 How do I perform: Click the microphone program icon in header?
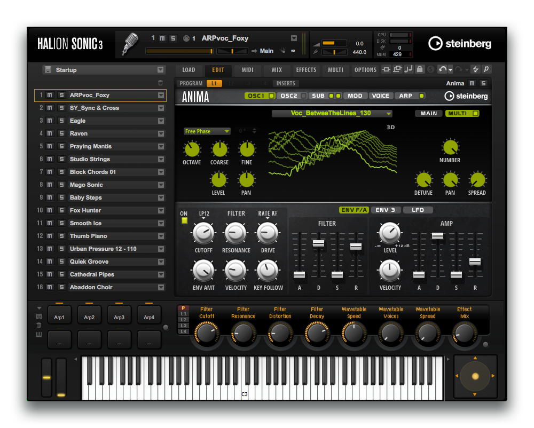(130, 44)
